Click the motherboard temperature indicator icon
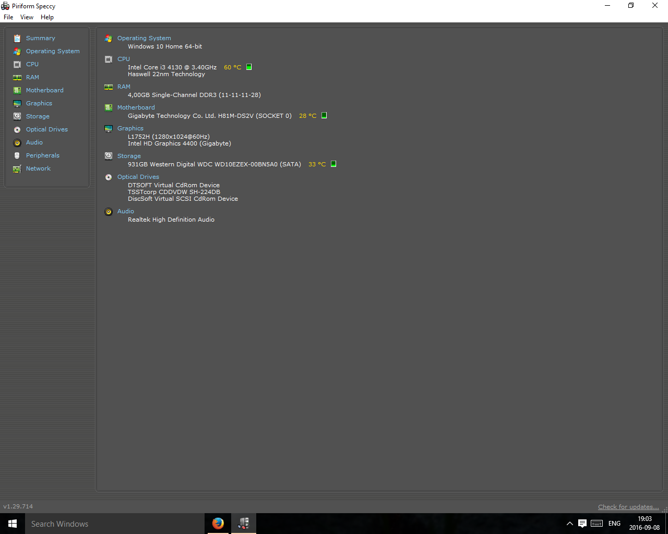 (324, 115)
